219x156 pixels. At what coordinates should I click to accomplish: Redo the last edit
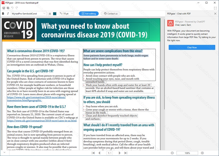17,8
